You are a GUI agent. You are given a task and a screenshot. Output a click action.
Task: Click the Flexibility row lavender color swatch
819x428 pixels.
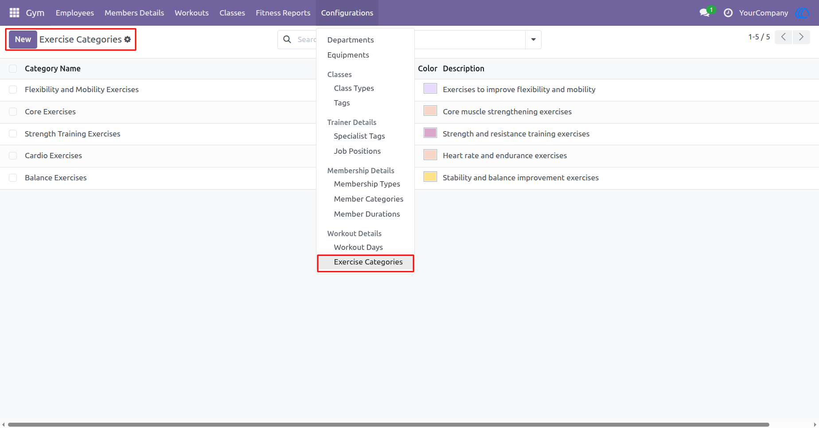pyautogui.click(x=430, y=89)
